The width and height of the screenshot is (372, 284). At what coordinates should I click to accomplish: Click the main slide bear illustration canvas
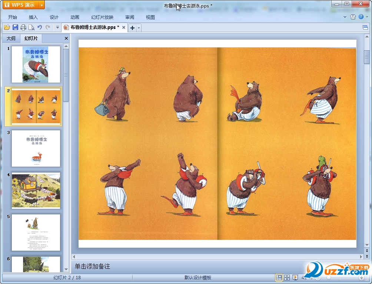pos(217,144)
